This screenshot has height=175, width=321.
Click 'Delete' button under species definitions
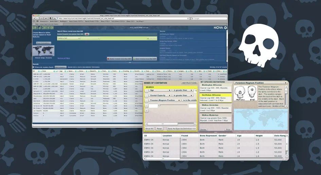click(x=203, y=129)
